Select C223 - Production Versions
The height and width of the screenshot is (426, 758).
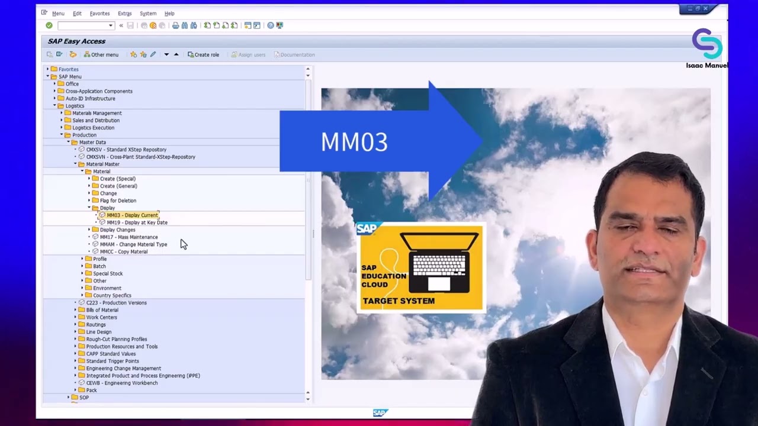coord(116,303)
